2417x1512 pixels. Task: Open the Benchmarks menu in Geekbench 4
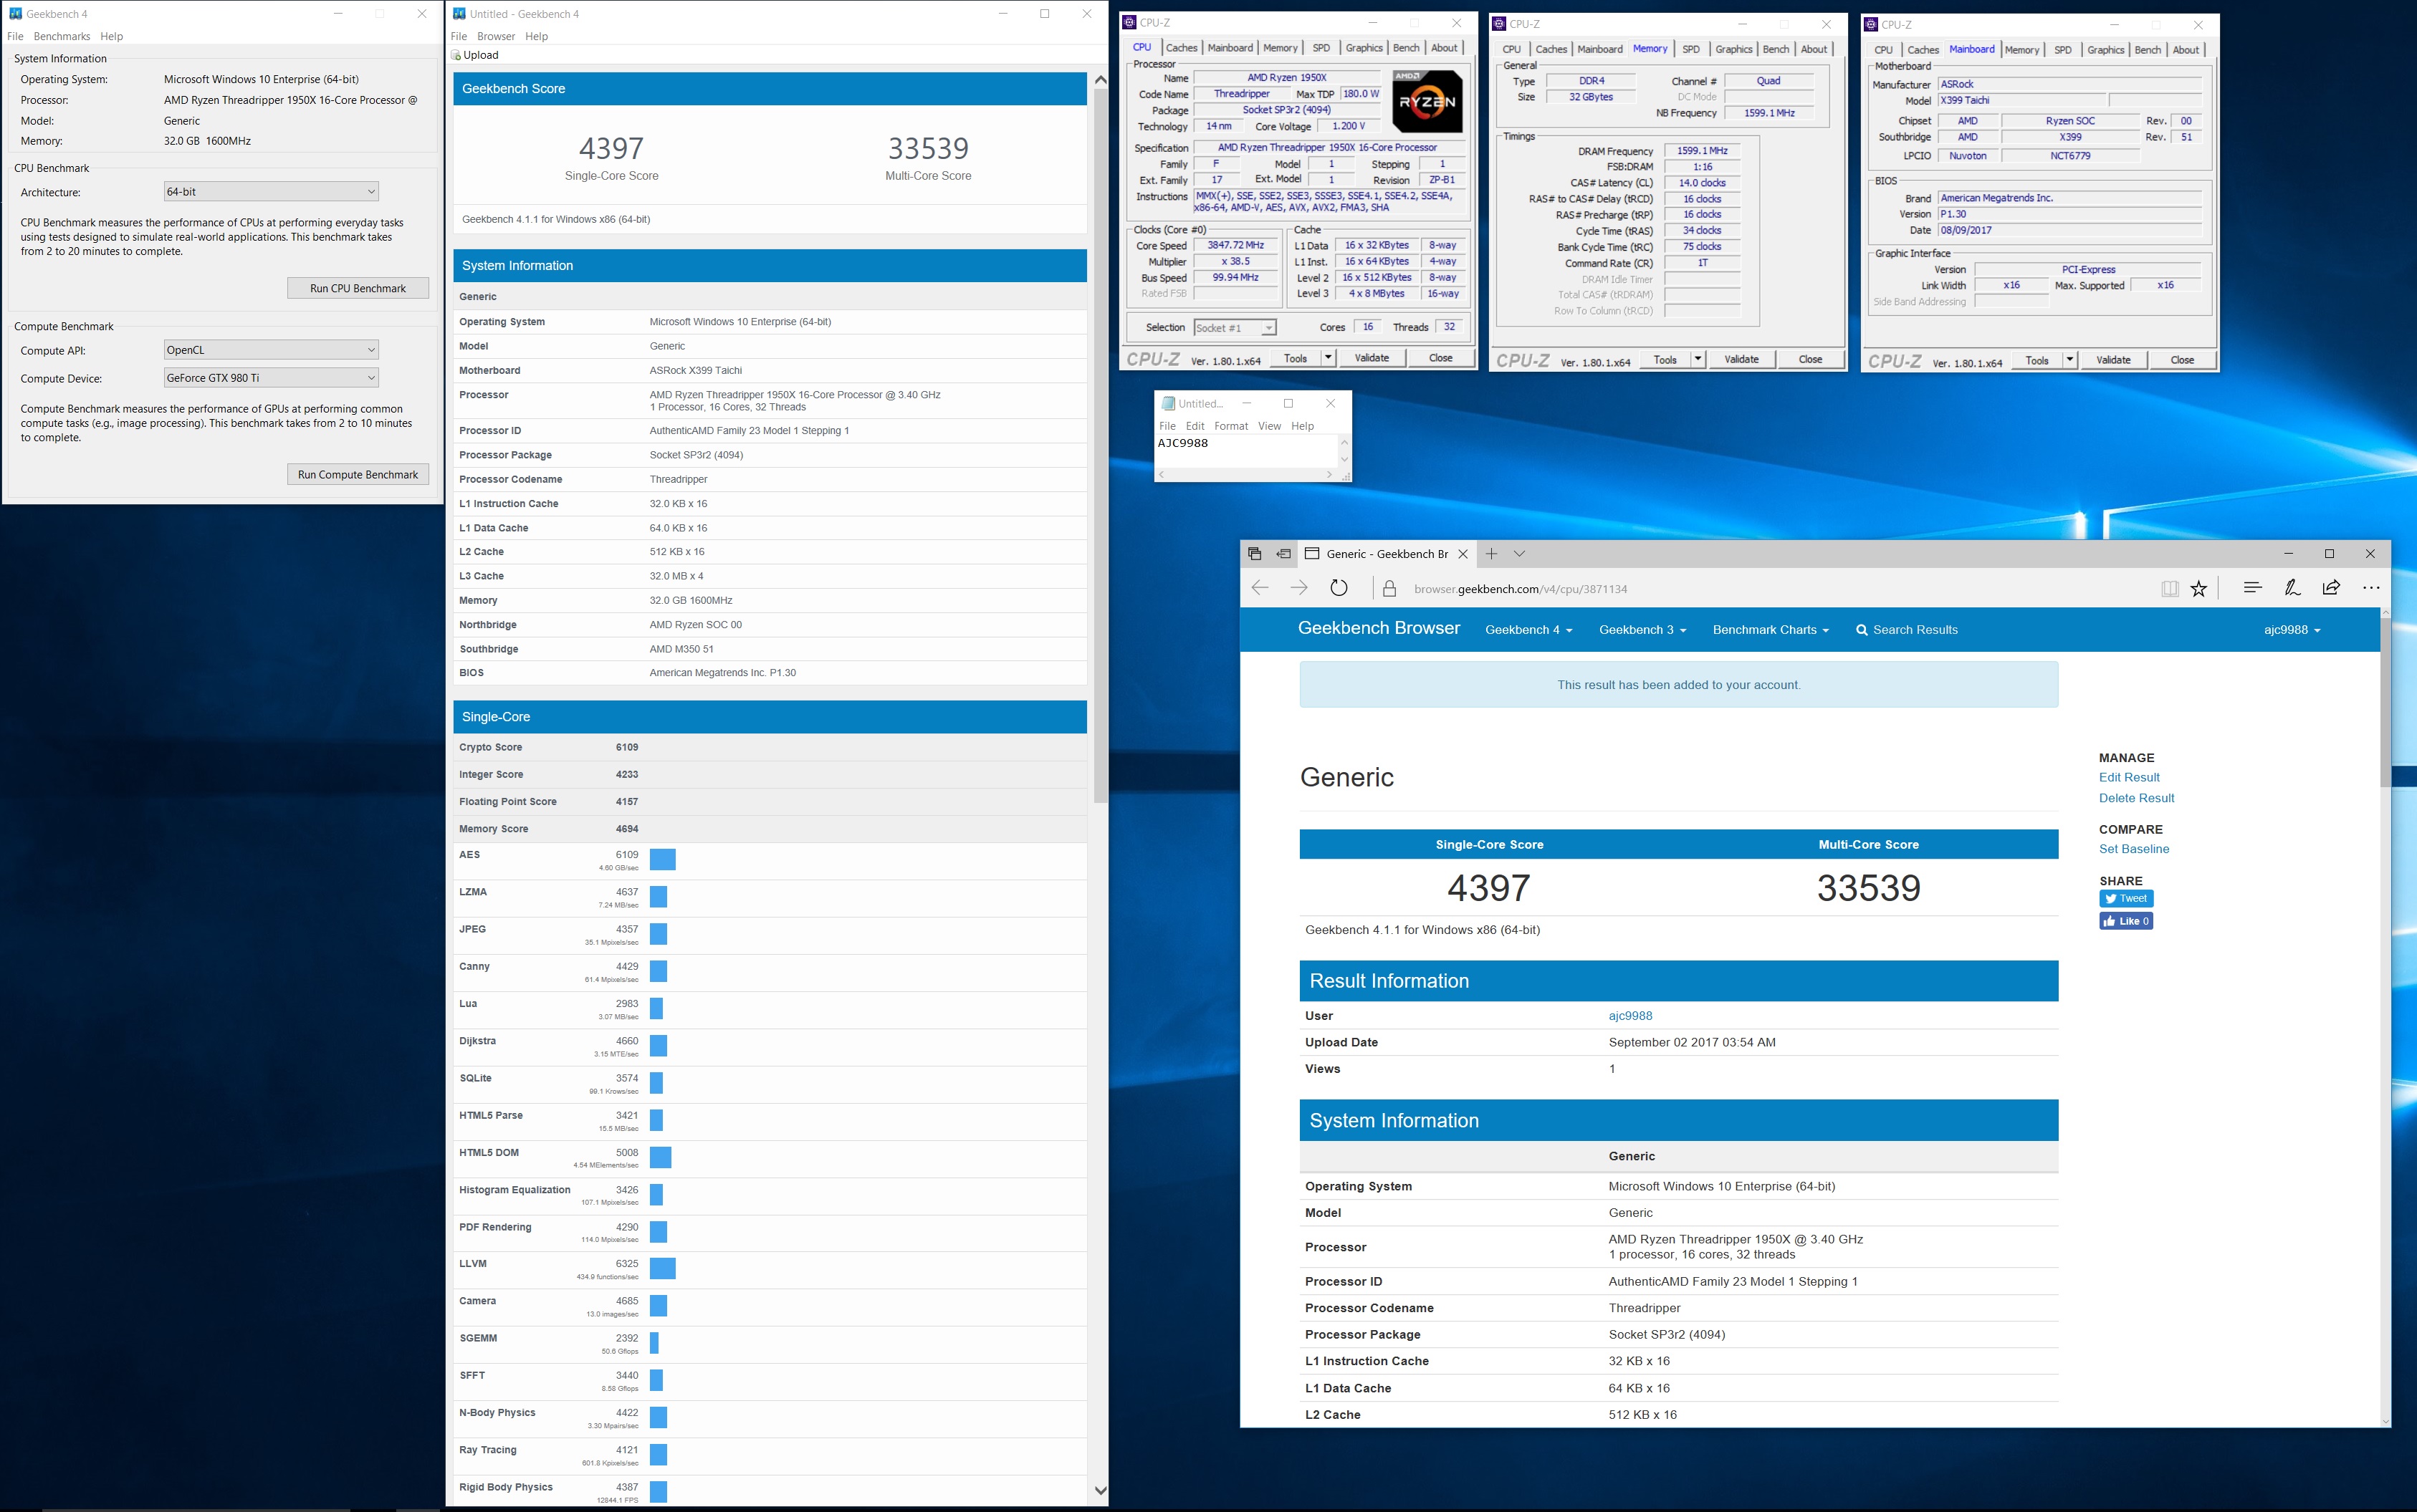[x=62, y=36]
